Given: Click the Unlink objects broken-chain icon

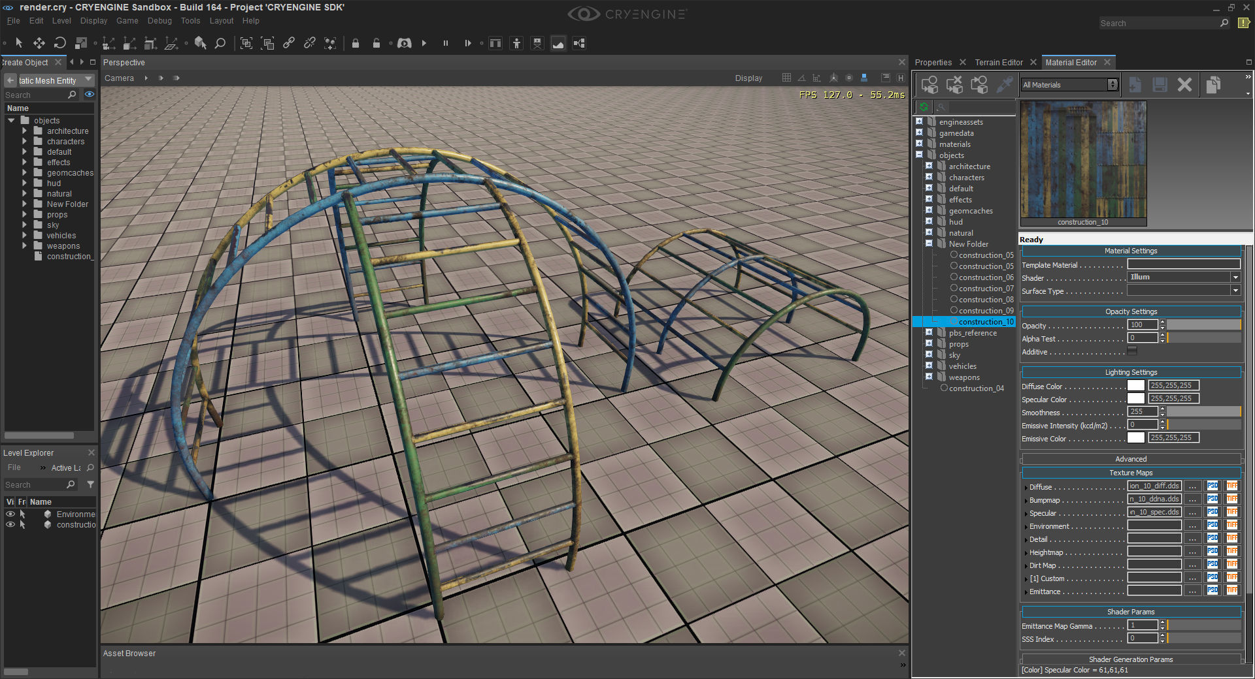Looking at the screenshot, I should 310,43.
